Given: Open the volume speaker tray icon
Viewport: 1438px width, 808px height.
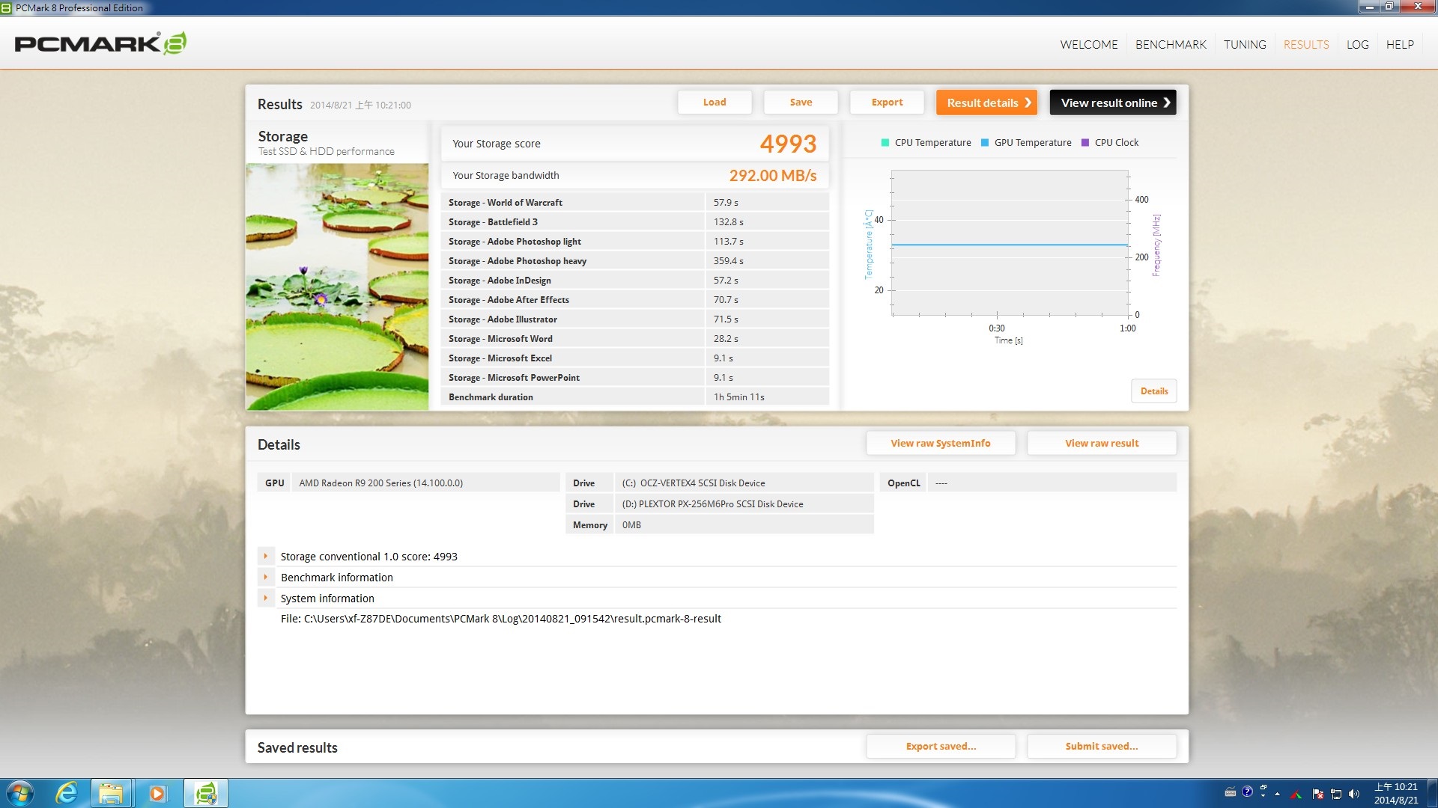Looking at the screenshot, I should coord(1353,794).
